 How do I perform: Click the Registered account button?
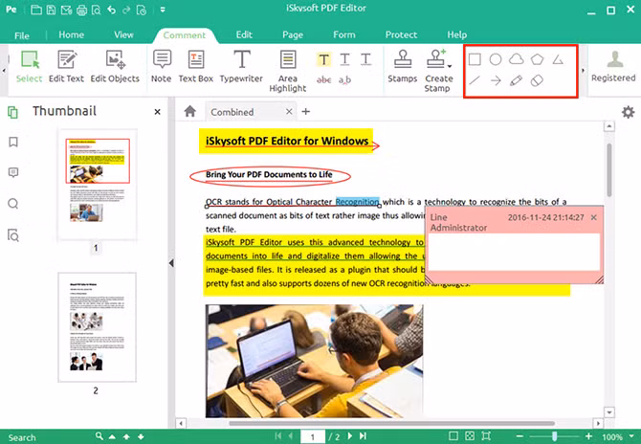click(x=612, y=67)
